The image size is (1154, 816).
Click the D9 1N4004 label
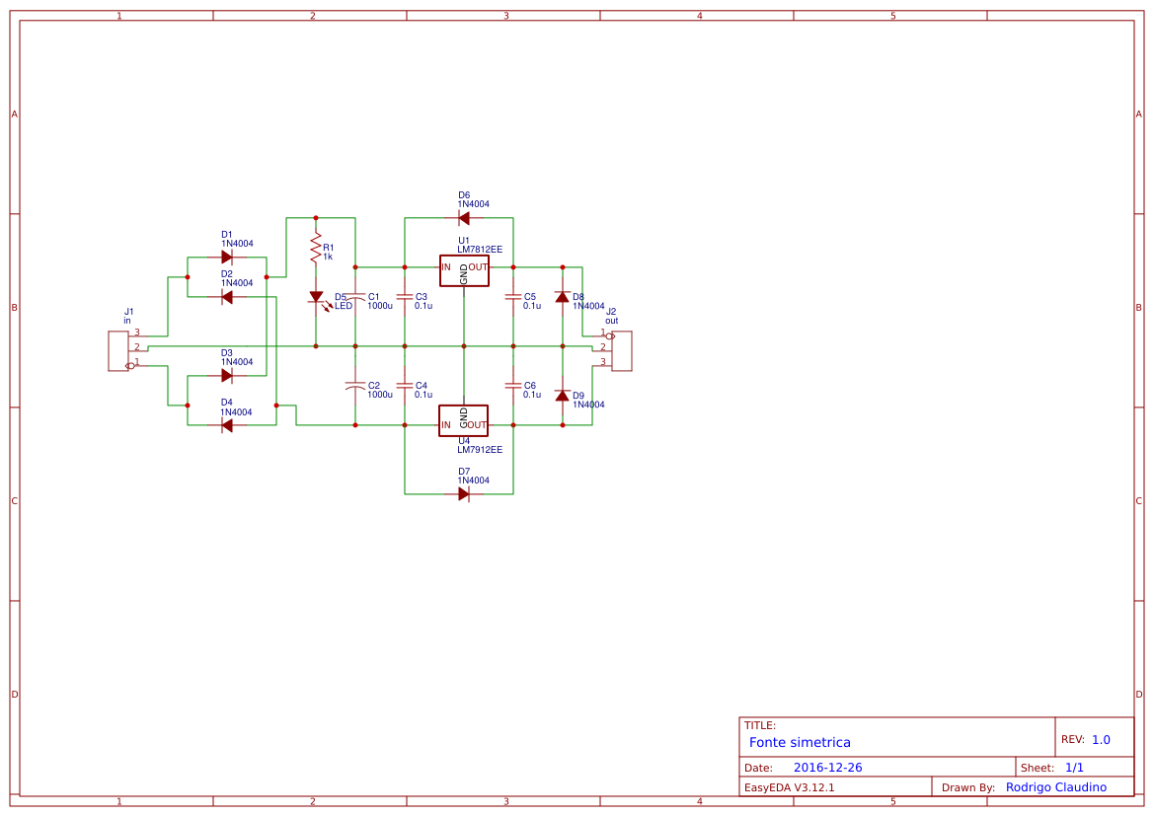(588, 405)
